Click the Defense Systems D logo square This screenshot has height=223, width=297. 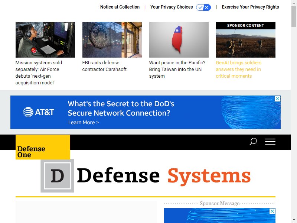57,176
